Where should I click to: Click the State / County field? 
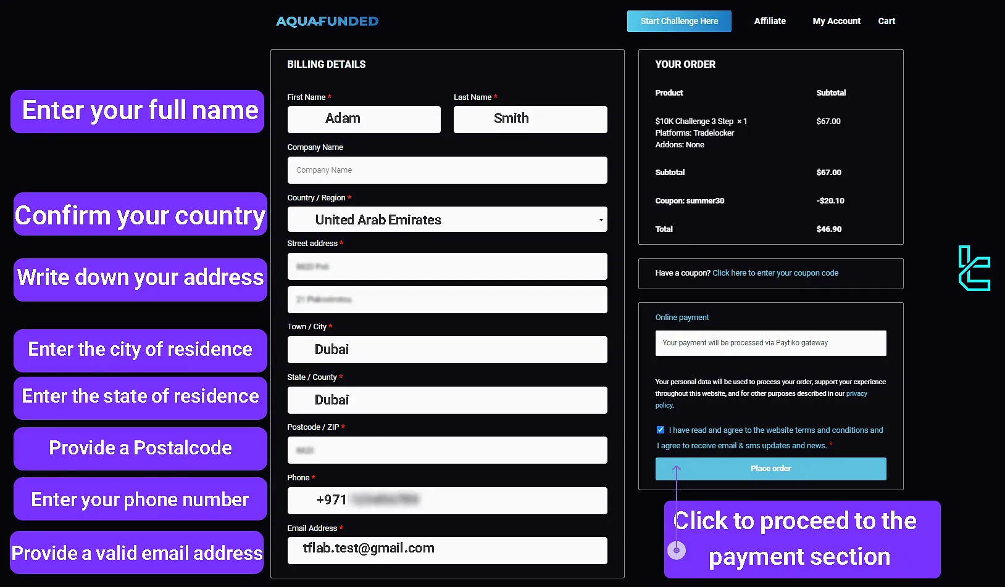coord(447,400)
